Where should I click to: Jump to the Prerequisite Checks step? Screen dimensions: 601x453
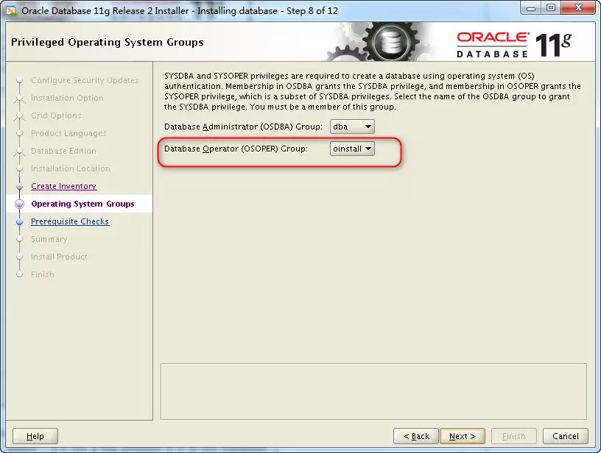click(70, 221)
